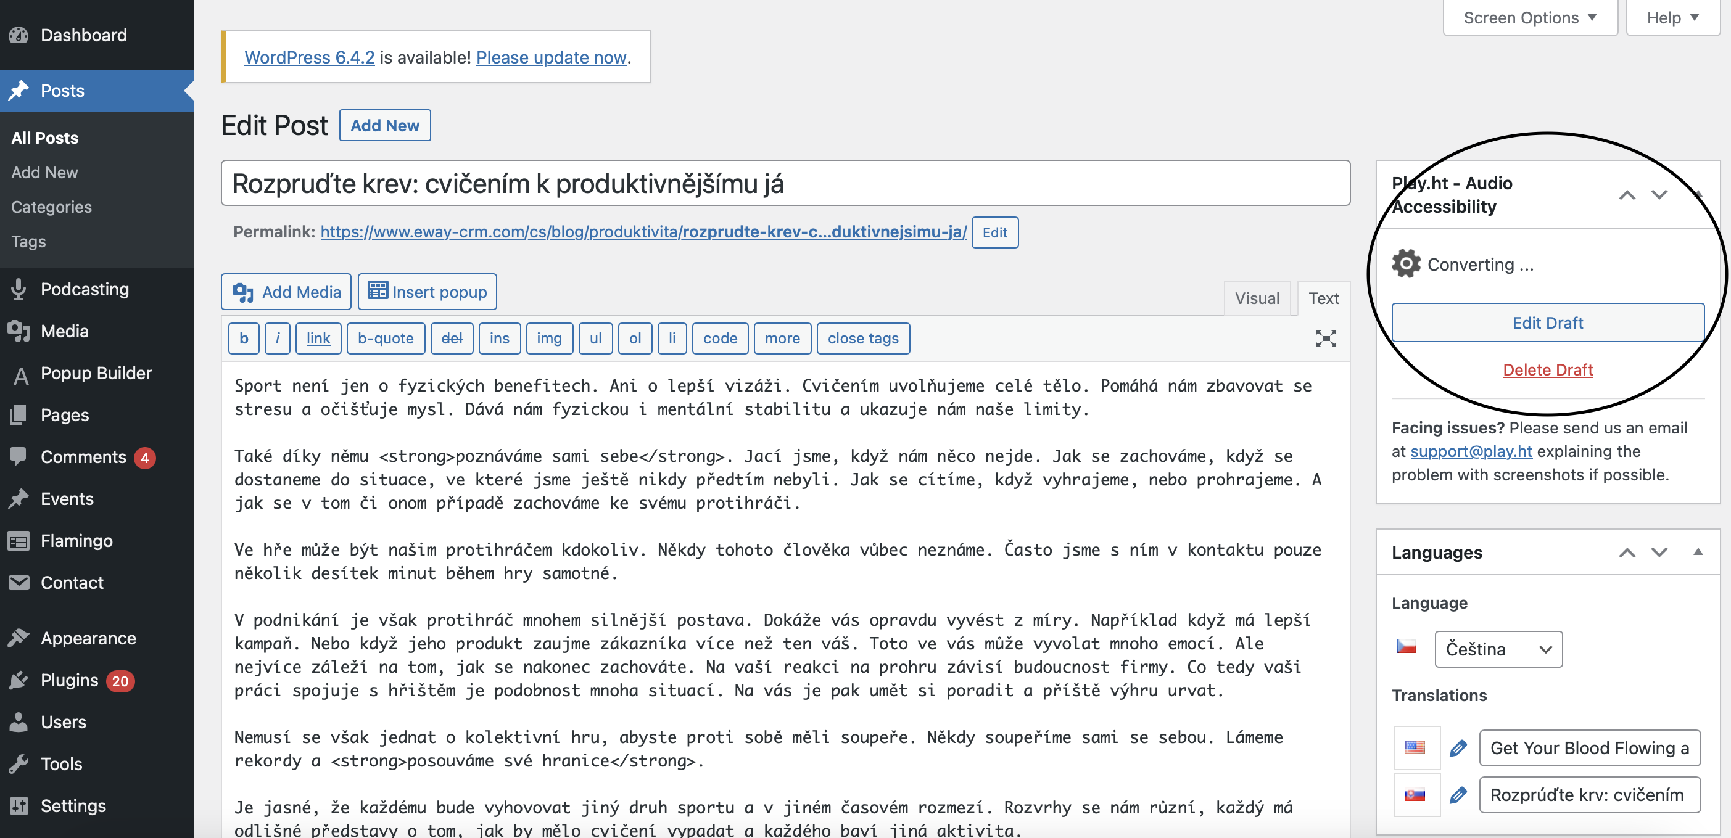Click the Events pushpin icon

coord(19,499)
